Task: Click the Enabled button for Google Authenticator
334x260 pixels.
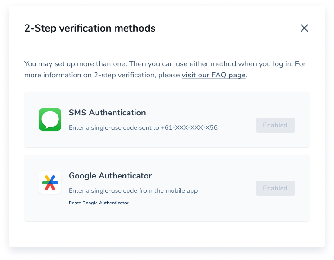Action: coord(275,188)
